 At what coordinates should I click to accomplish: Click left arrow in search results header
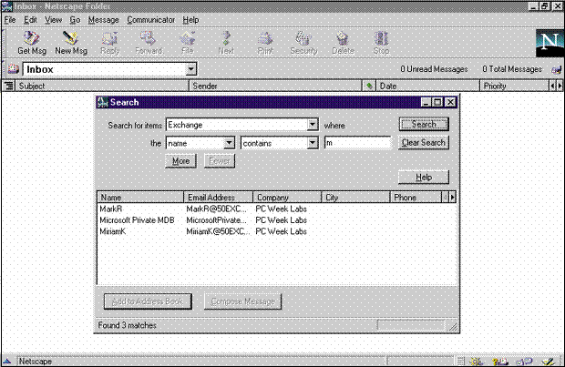coord(446,197)
